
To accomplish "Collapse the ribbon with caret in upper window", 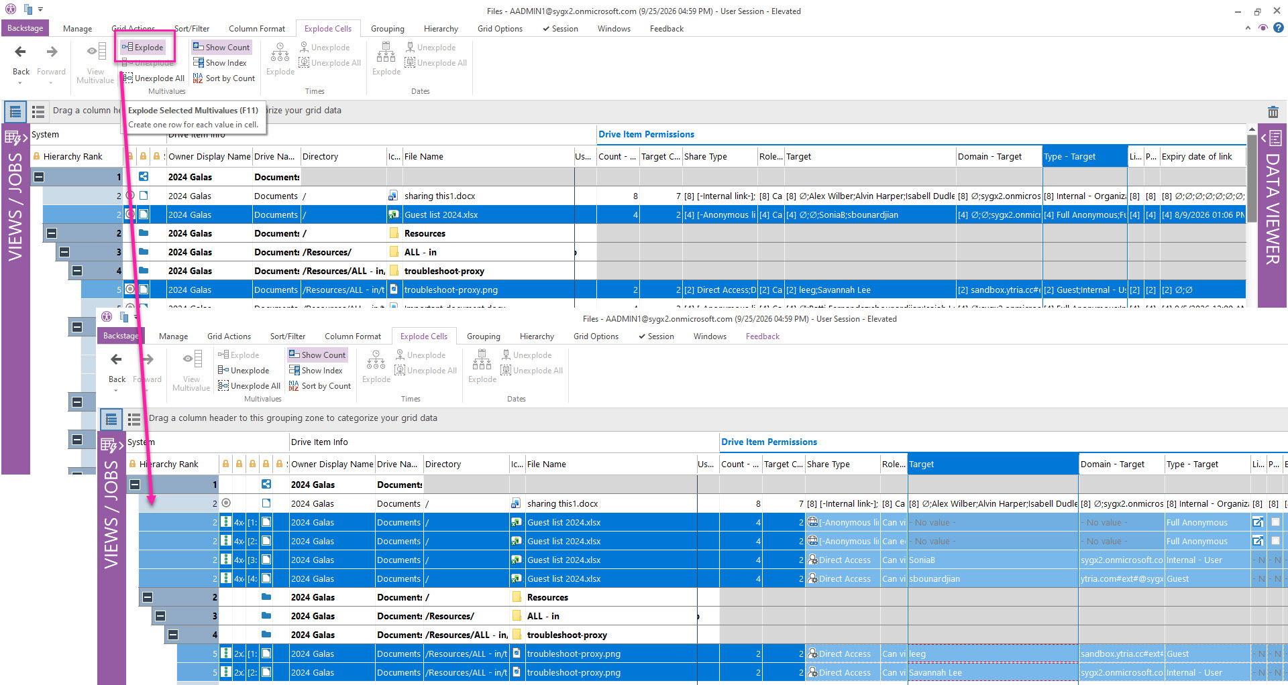I will 1248,28.
